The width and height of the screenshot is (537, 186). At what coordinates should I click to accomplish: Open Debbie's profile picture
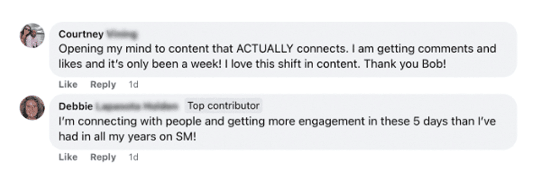tap(32, 108)
